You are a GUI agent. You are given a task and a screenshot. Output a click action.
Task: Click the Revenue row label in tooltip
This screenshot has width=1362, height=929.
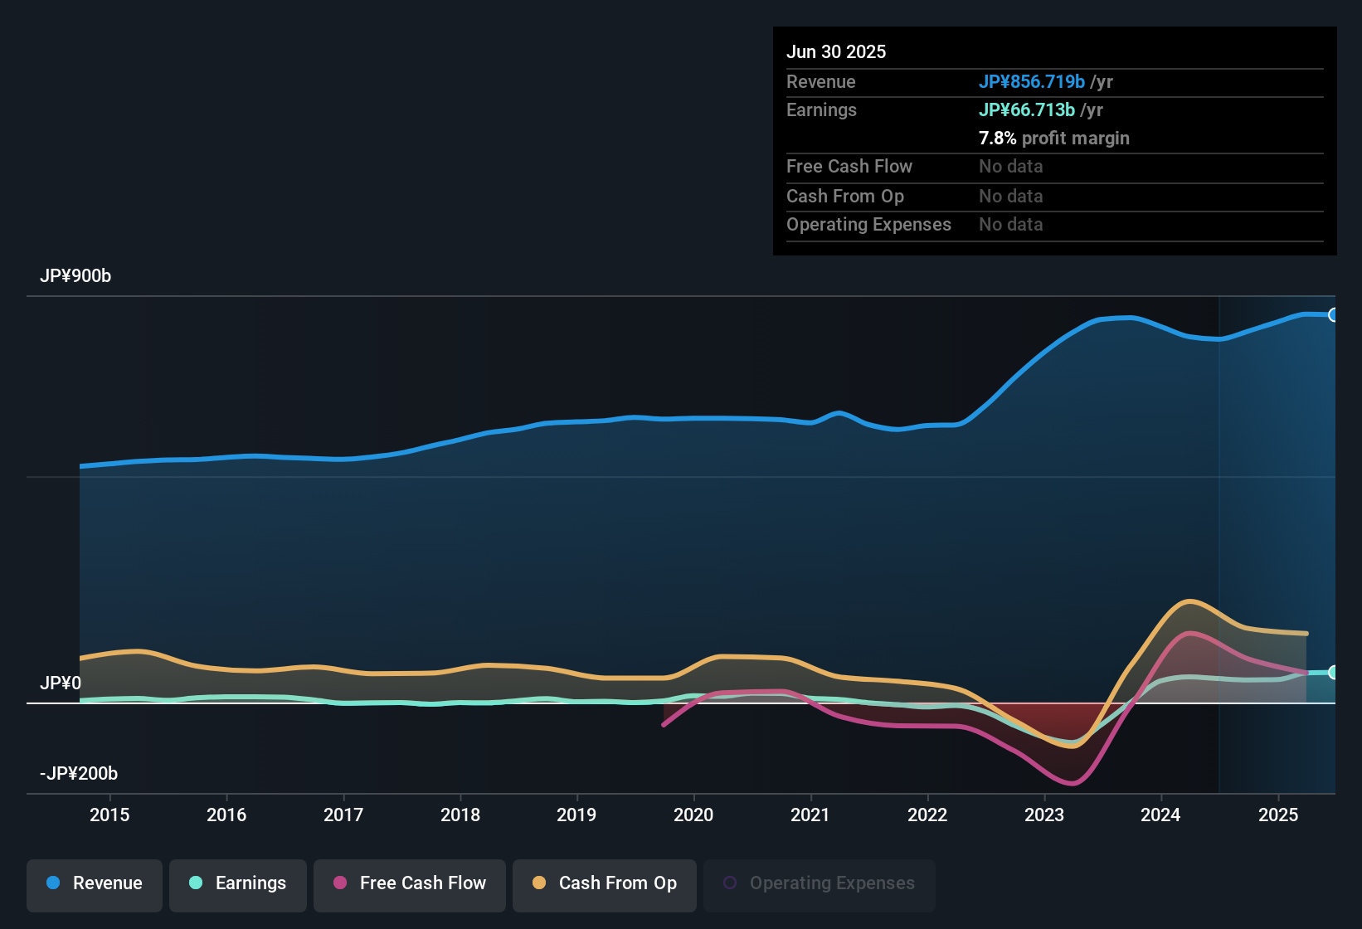pos(821,82)
